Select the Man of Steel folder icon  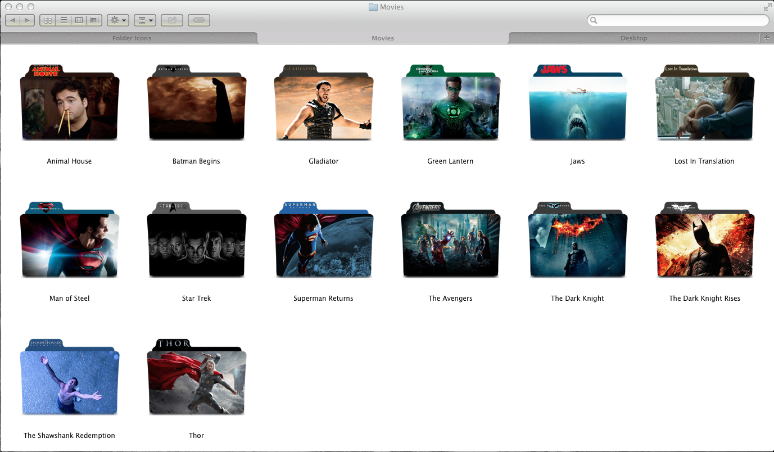[x=70, y=239]
